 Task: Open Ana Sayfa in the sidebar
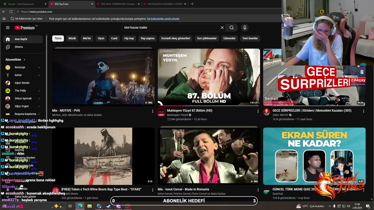[23, 39]
